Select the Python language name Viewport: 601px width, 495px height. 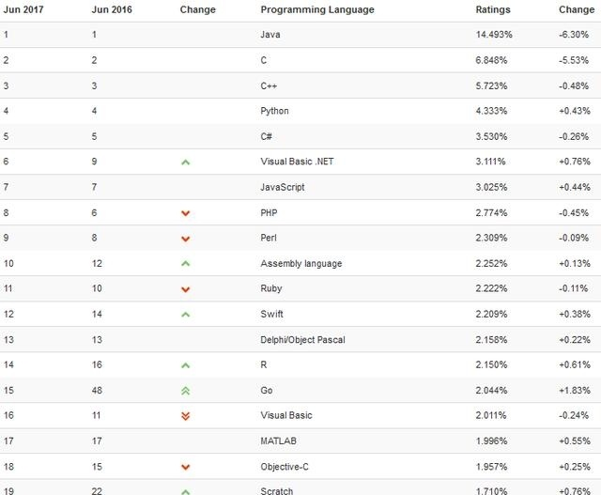coord(274,111)
